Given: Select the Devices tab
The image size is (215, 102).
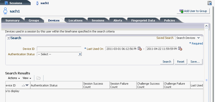Looking at the screenshot, I should 54,20.
